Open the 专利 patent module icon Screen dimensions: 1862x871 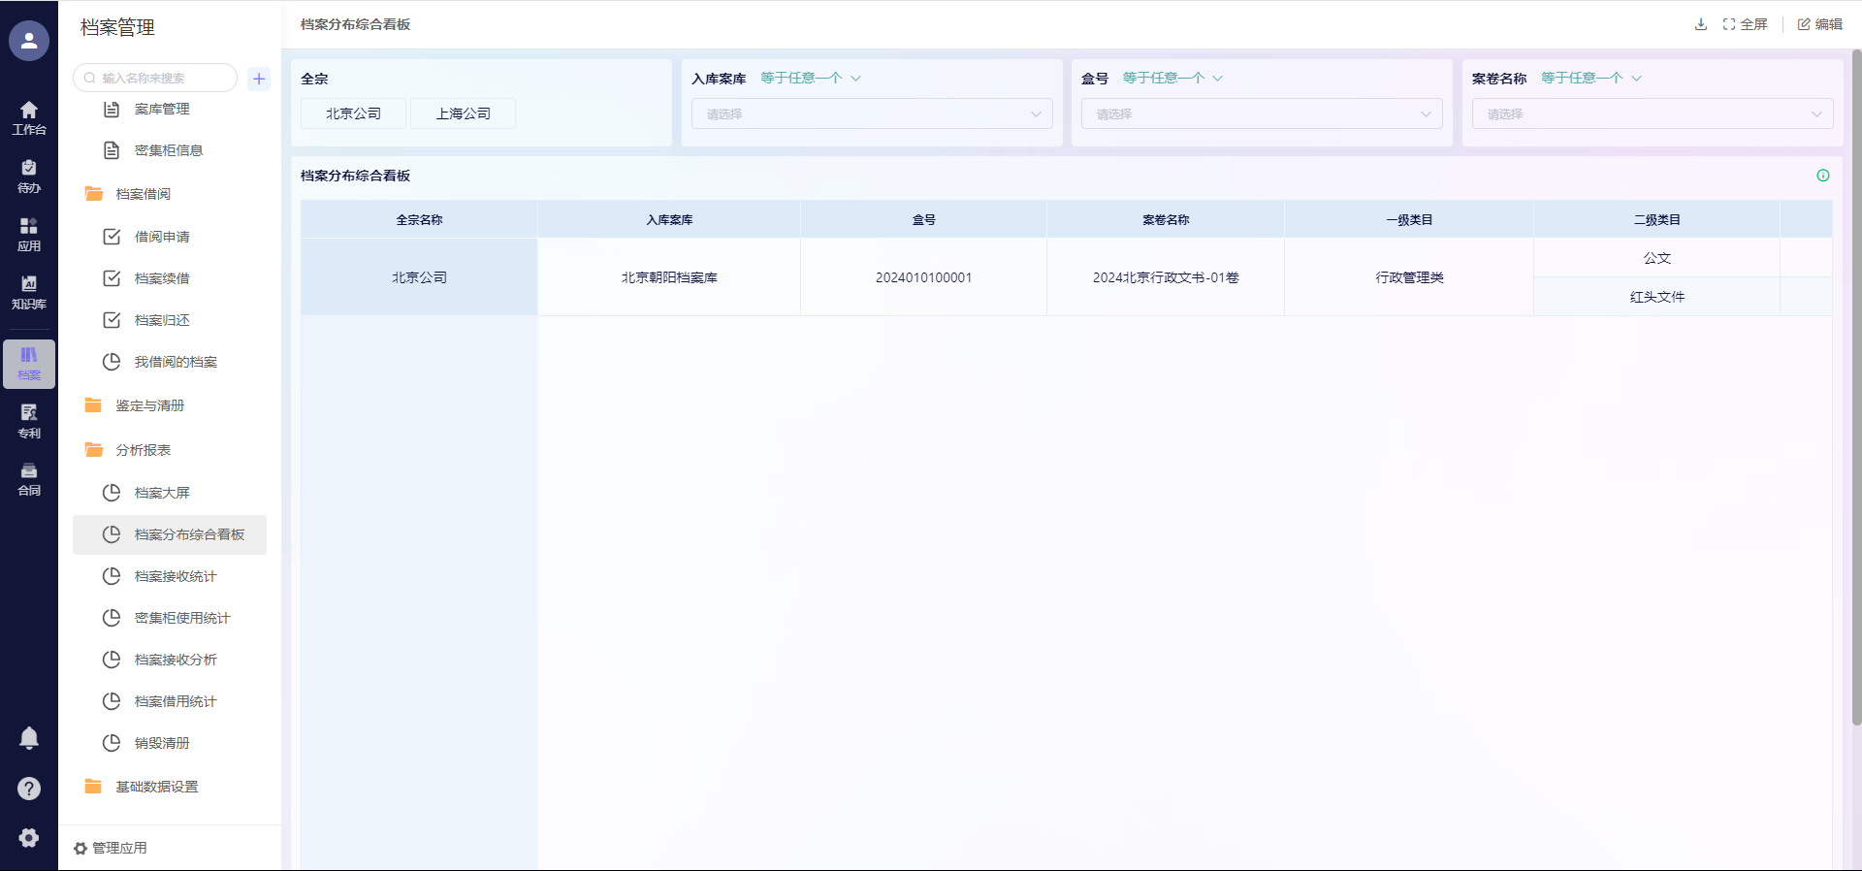[29, 421]
